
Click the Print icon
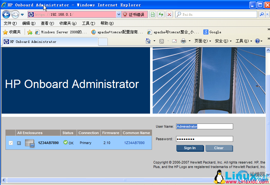pyautogui.click(x=183, y=41)
